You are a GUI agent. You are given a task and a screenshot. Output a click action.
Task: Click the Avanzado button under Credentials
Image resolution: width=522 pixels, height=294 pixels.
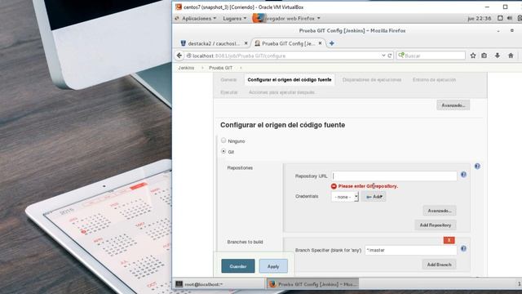pos(440,211)
